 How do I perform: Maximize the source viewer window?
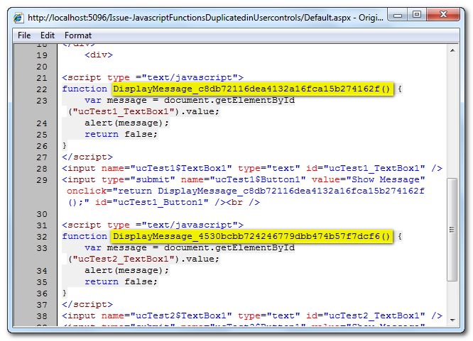415,14
